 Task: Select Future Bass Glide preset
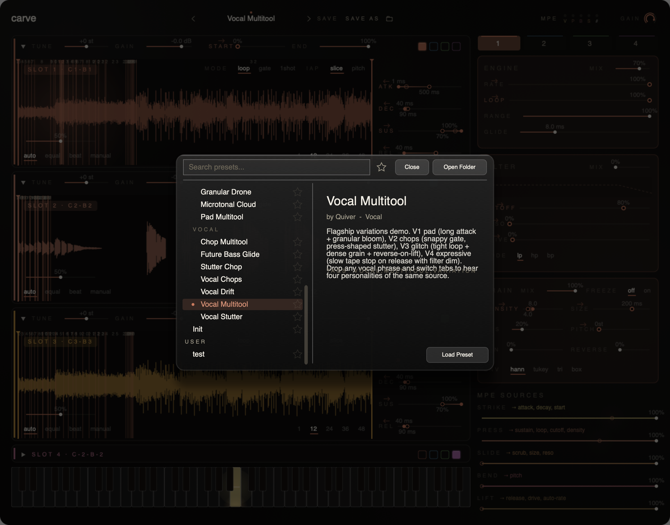click(230, 254)
